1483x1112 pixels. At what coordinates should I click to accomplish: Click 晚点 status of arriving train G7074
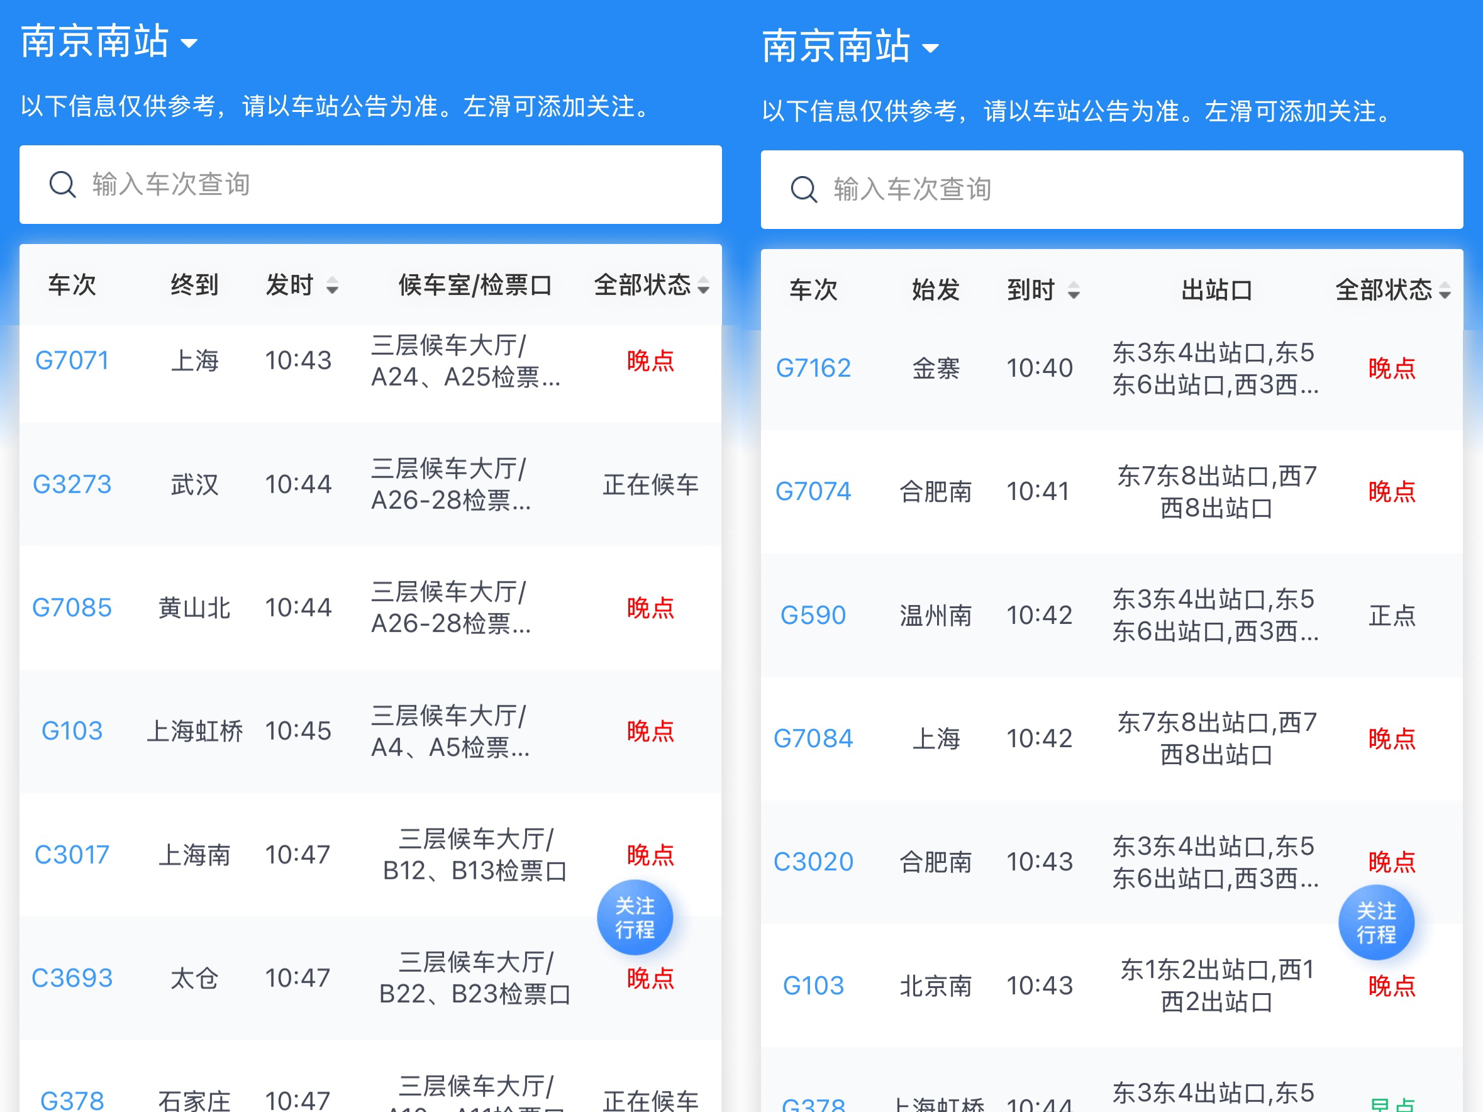tap(1392, 491)
